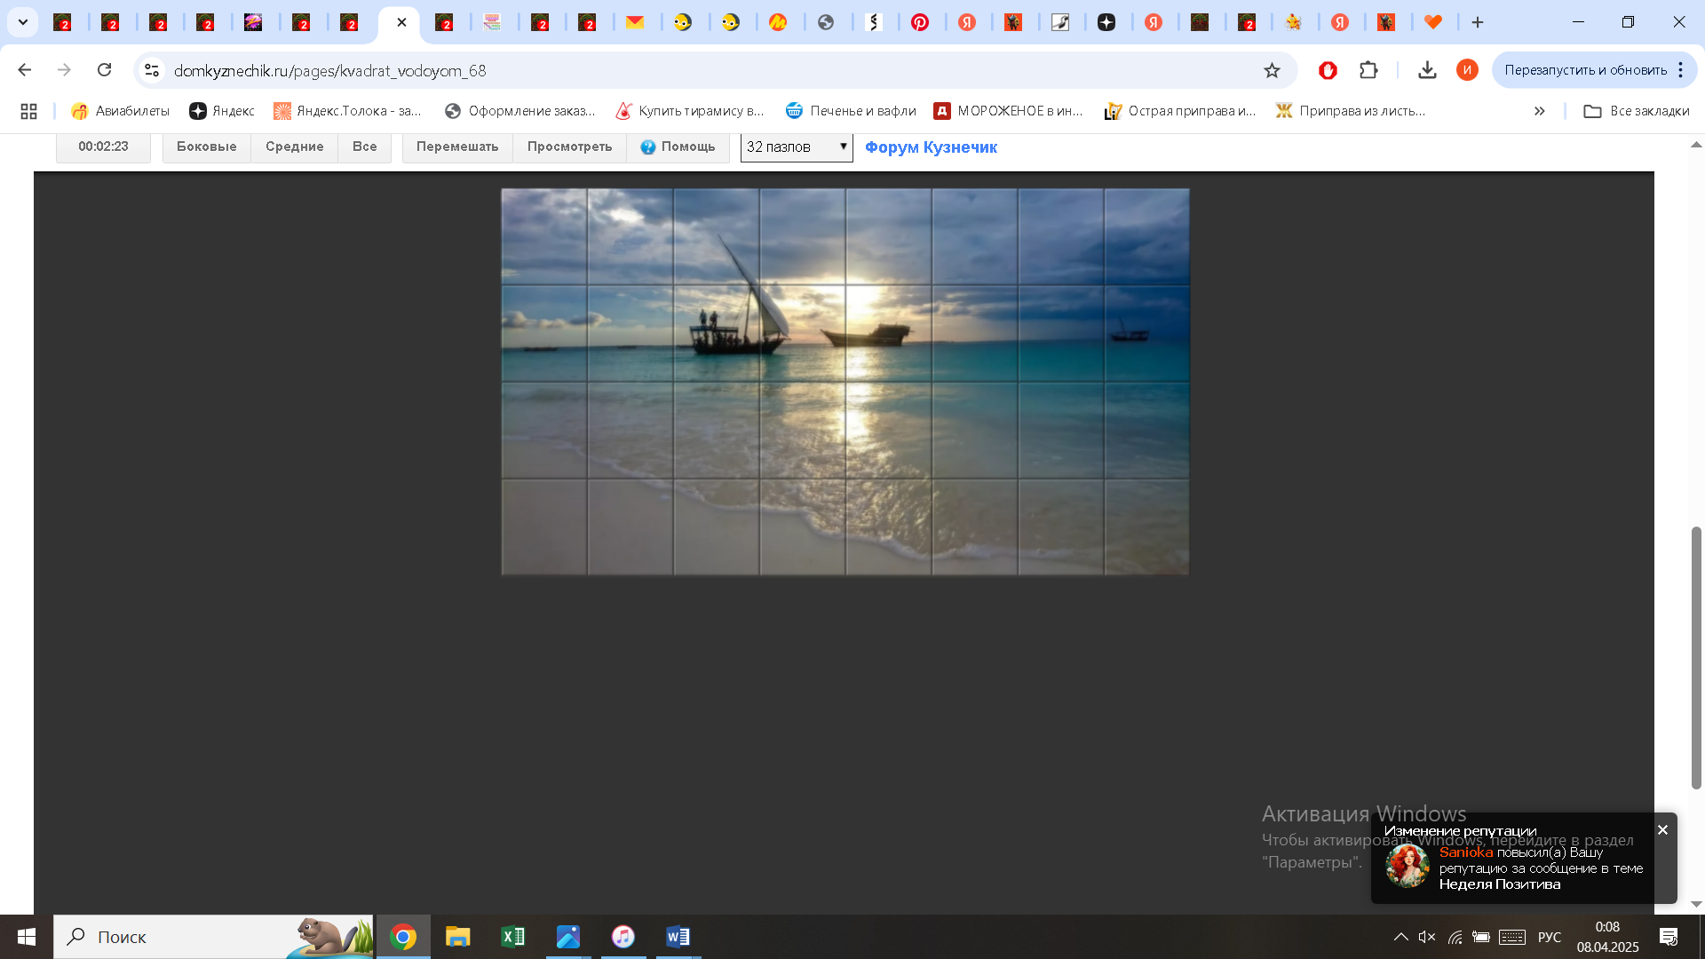Bookmark this page with the star icon

pos(1272,70)
